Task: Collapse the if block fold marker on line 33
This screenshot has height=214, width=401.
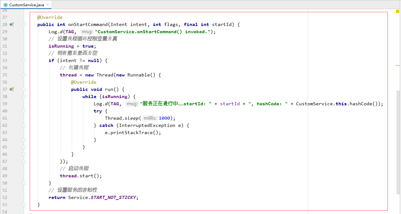Action: click(x=24, y=60)
